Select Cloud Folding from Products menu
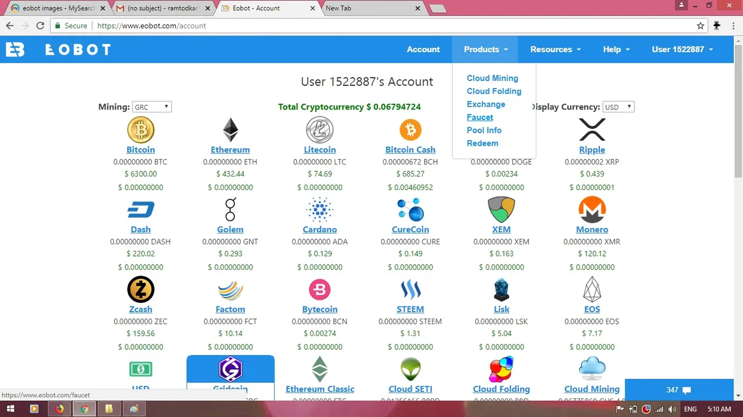The image size is (743, 417). pyautogui.click(x=494, y=91)
